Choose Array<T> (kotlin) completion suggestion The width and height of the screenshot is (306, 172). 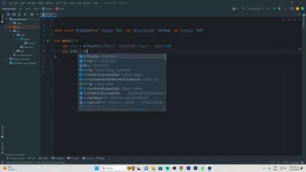coord(121,61)
